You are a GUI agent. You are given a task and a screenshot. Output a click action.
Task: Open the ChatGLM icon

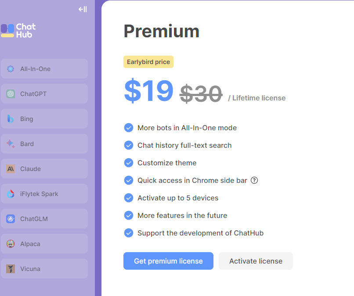11,219
